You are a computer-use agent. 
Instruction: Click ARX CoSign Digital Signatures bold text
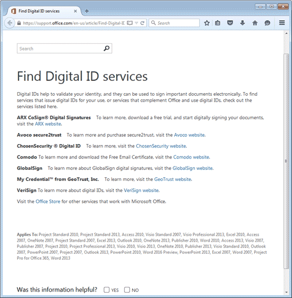(54, 118)
